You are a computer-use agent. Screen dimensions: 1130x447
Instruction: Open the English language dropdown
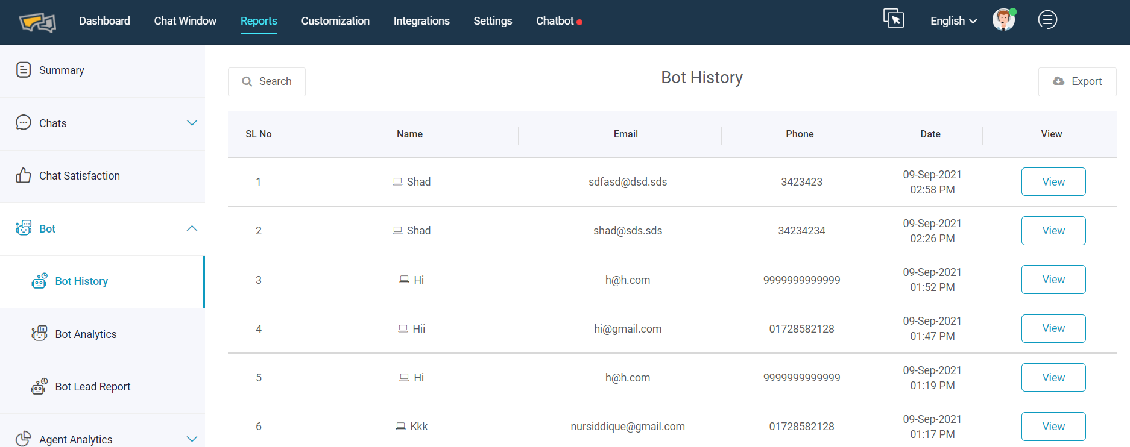click(x=953, y=21)
